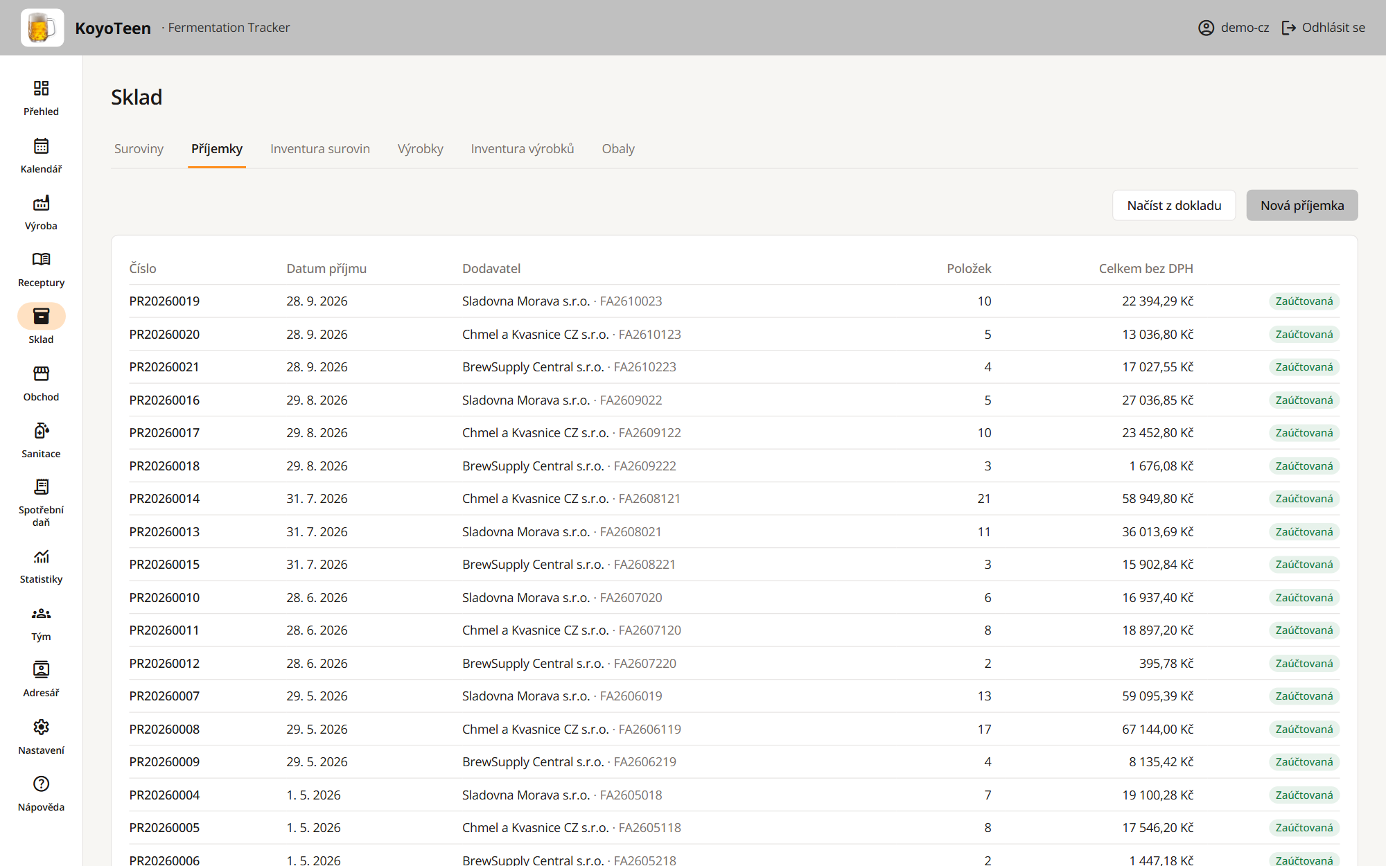Open Tým people icon
This screenshot has height=866, width=1386.
tap(41, 613)
